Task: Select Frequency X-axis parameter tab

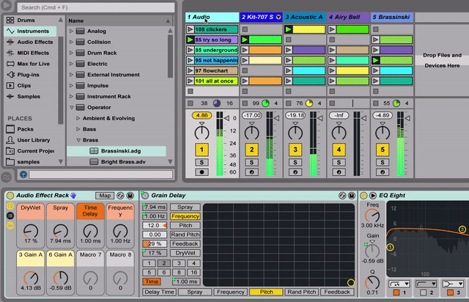Action: point(230,292)
